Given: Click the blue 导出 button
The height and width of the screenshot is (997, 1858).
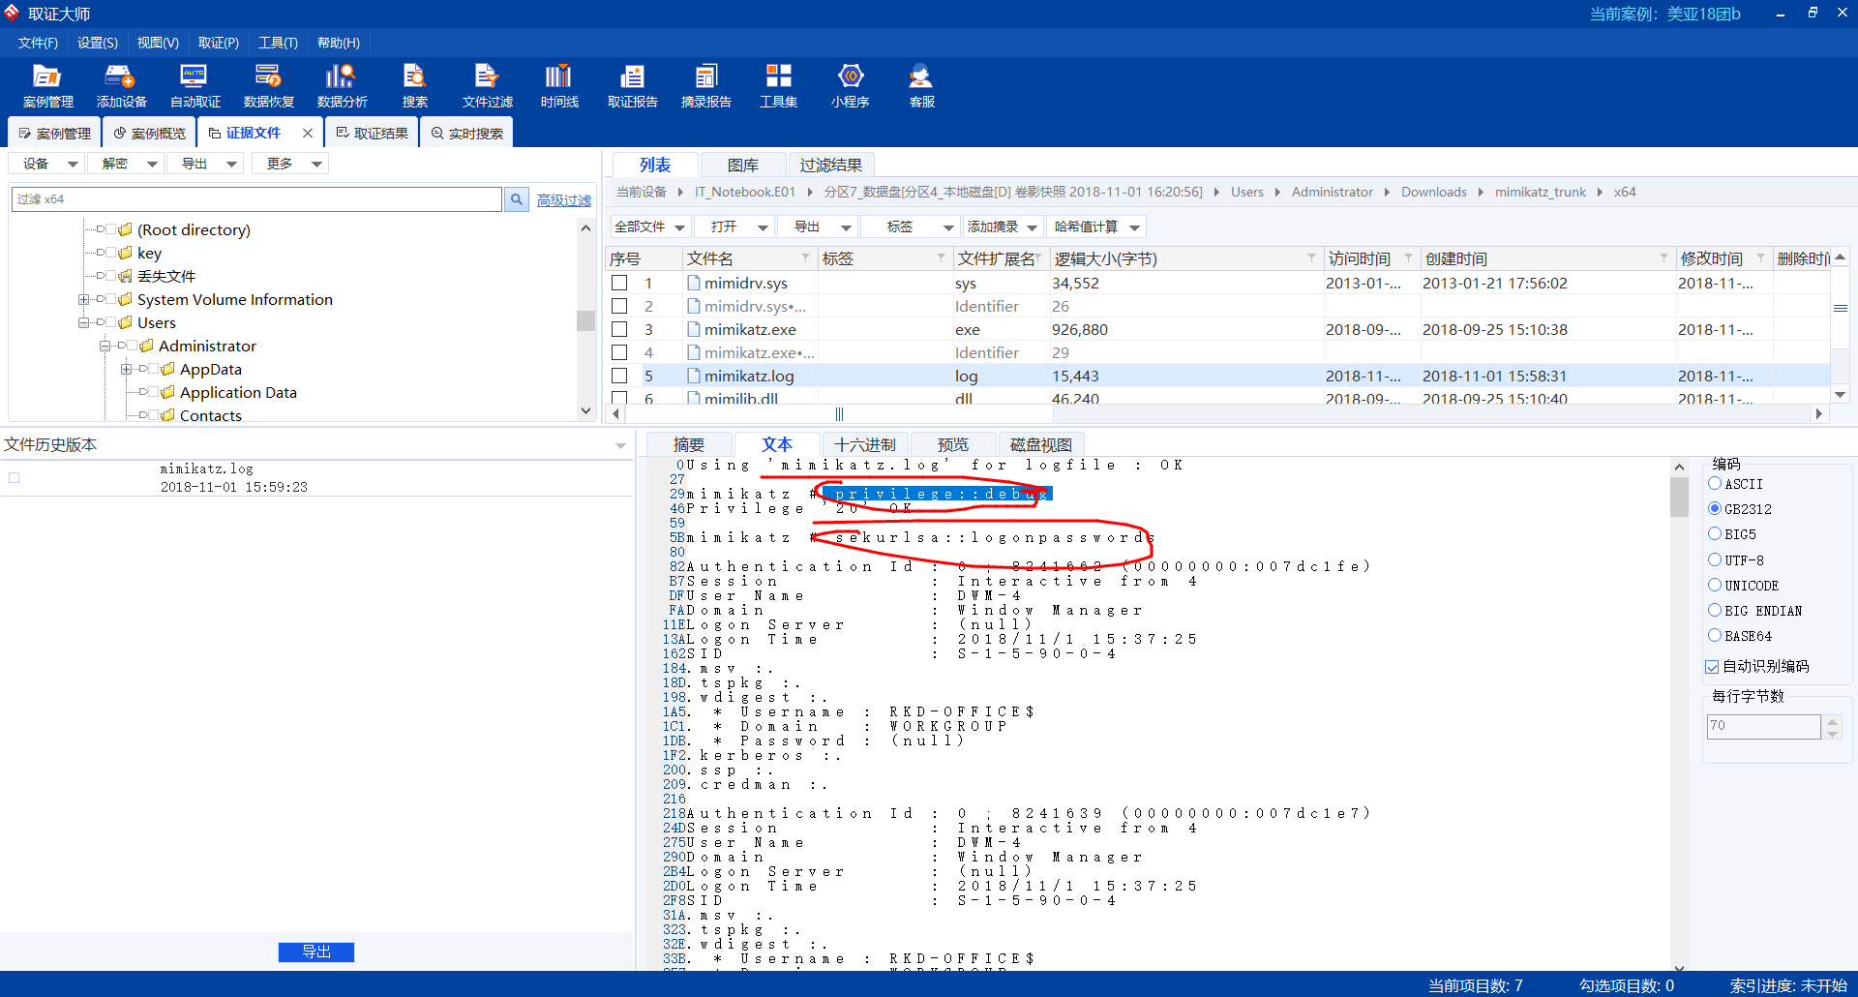Looking at the screenshot, I should 316,952.
